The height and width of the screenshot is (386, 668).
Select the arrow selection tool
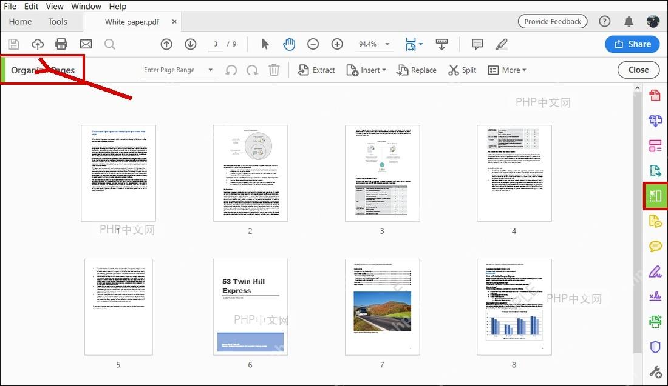pyautogui.click(x=265, y=44)
